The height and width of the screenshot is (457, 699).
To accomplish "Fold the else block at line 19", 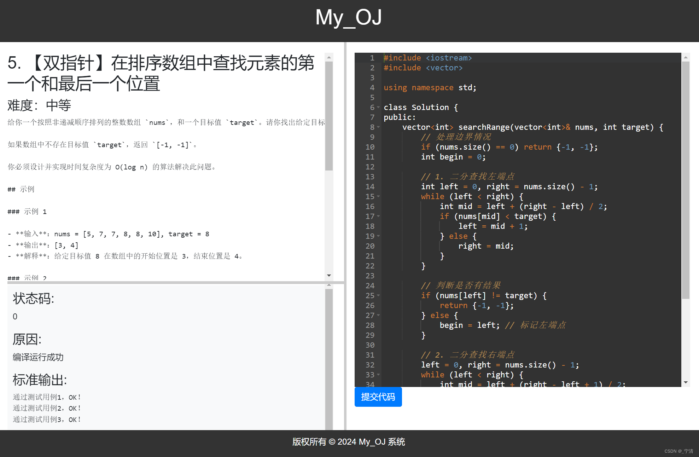I will point(378,236).
